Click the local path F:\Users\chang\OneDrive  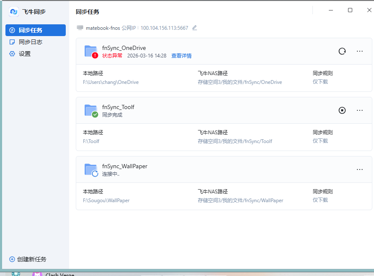tap(111, 82)
